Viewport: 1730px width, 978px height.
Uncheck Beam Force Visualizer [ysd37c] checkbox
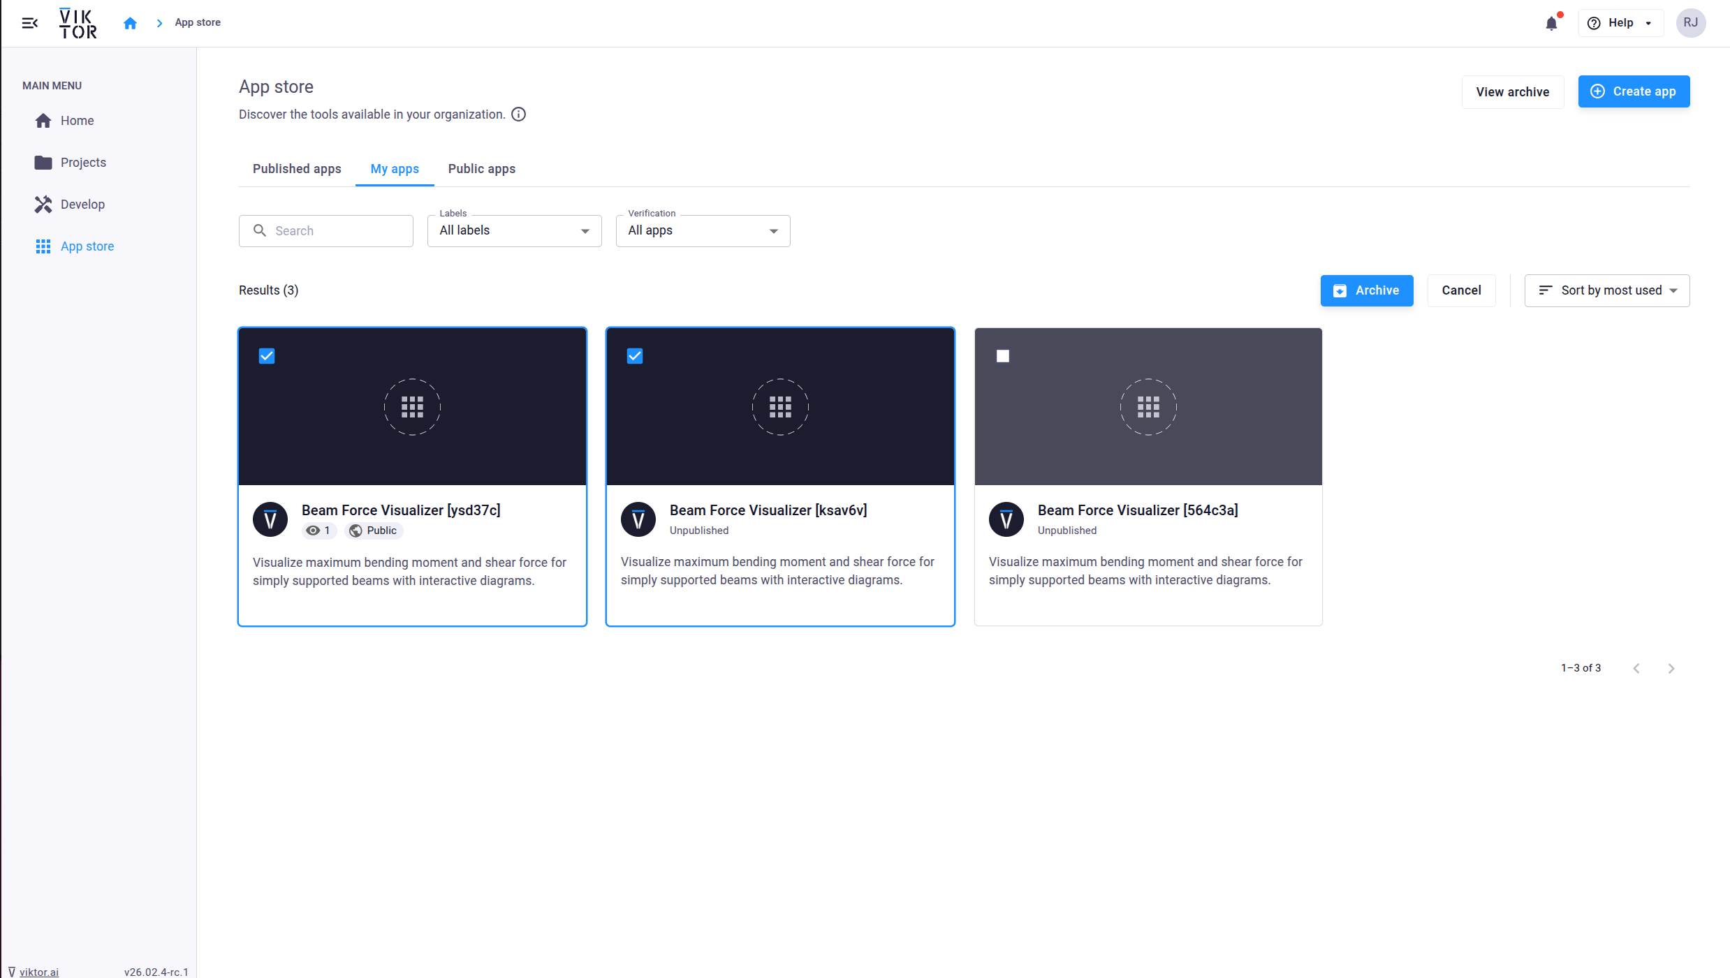pos(267,356)
